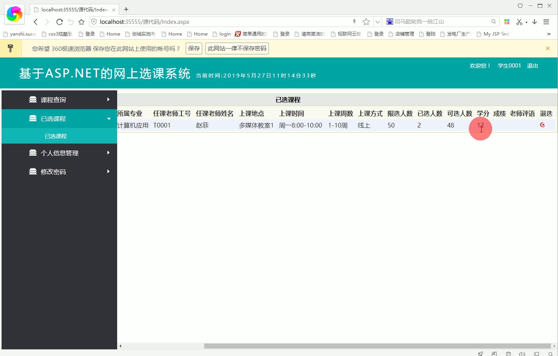Click the 多媒体教室1 location cell
Screen dimensions: 558x356
click(256, 125)
